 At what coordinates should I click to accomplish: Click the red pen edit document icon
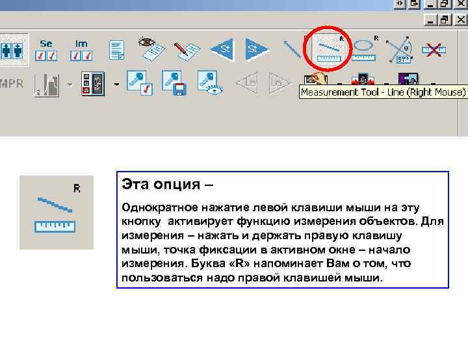187,51
